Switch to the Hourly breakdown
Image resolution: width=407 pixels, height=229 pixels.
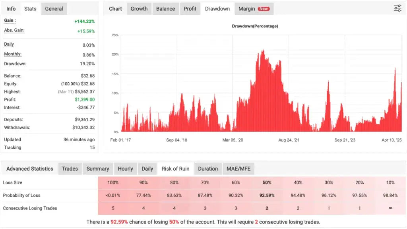(x=125, y=169)
